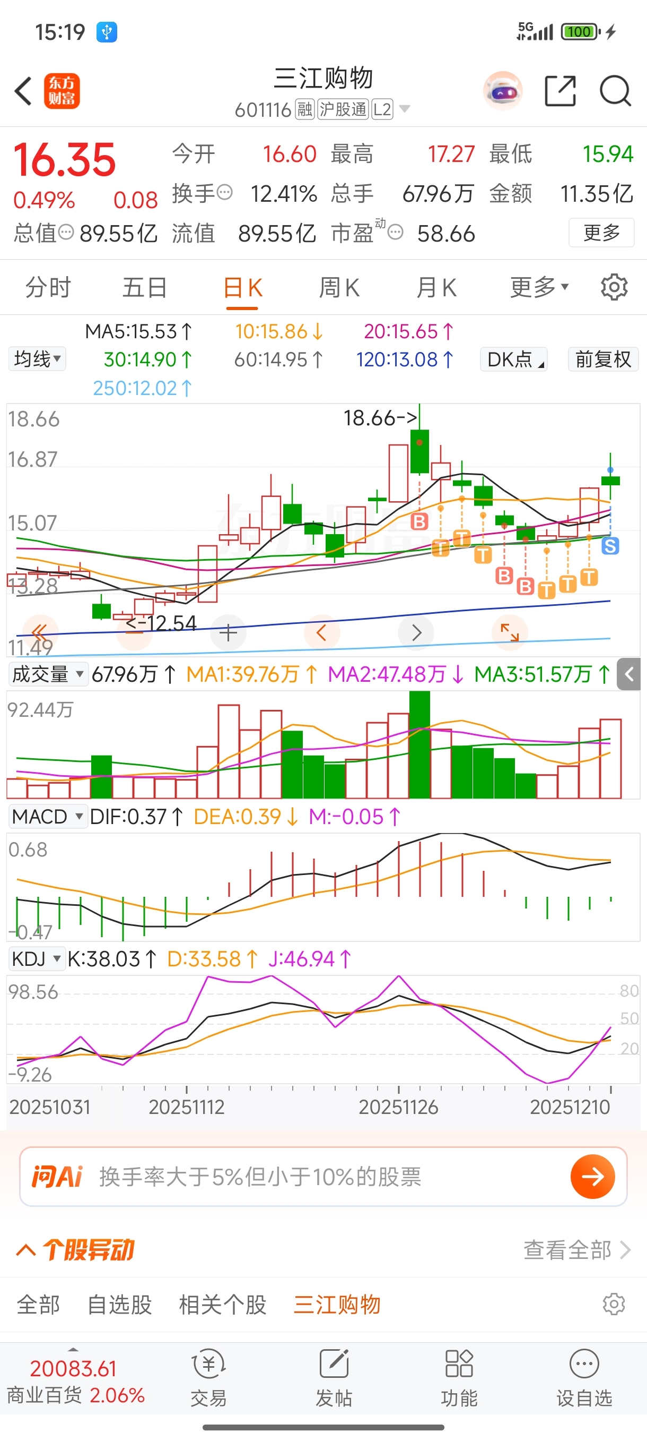
Task: Tap the 问AI input field
Action: pos(323,1177)
